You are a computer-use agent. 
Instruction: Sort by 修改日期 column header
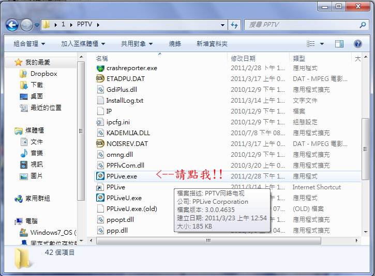coord(243,58)
